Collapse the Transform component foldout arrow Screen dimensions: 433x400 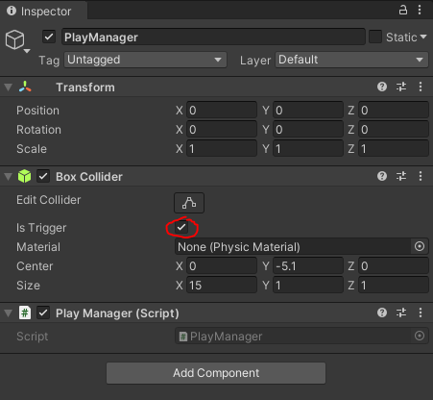pyautogui.click(x=9, y=87)
